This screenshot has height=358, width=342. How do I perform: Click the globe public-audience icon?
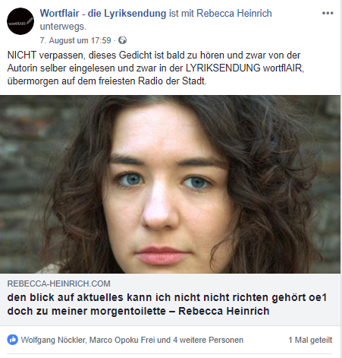(x=123, y=40)
